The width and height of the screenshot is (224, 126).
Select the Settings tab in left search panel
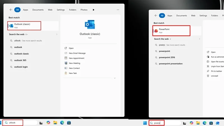tap(61, 10)
